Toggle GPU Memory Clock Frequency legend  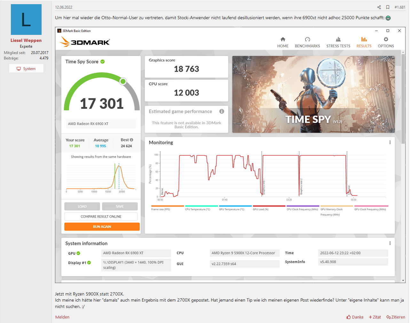point(336,211)
